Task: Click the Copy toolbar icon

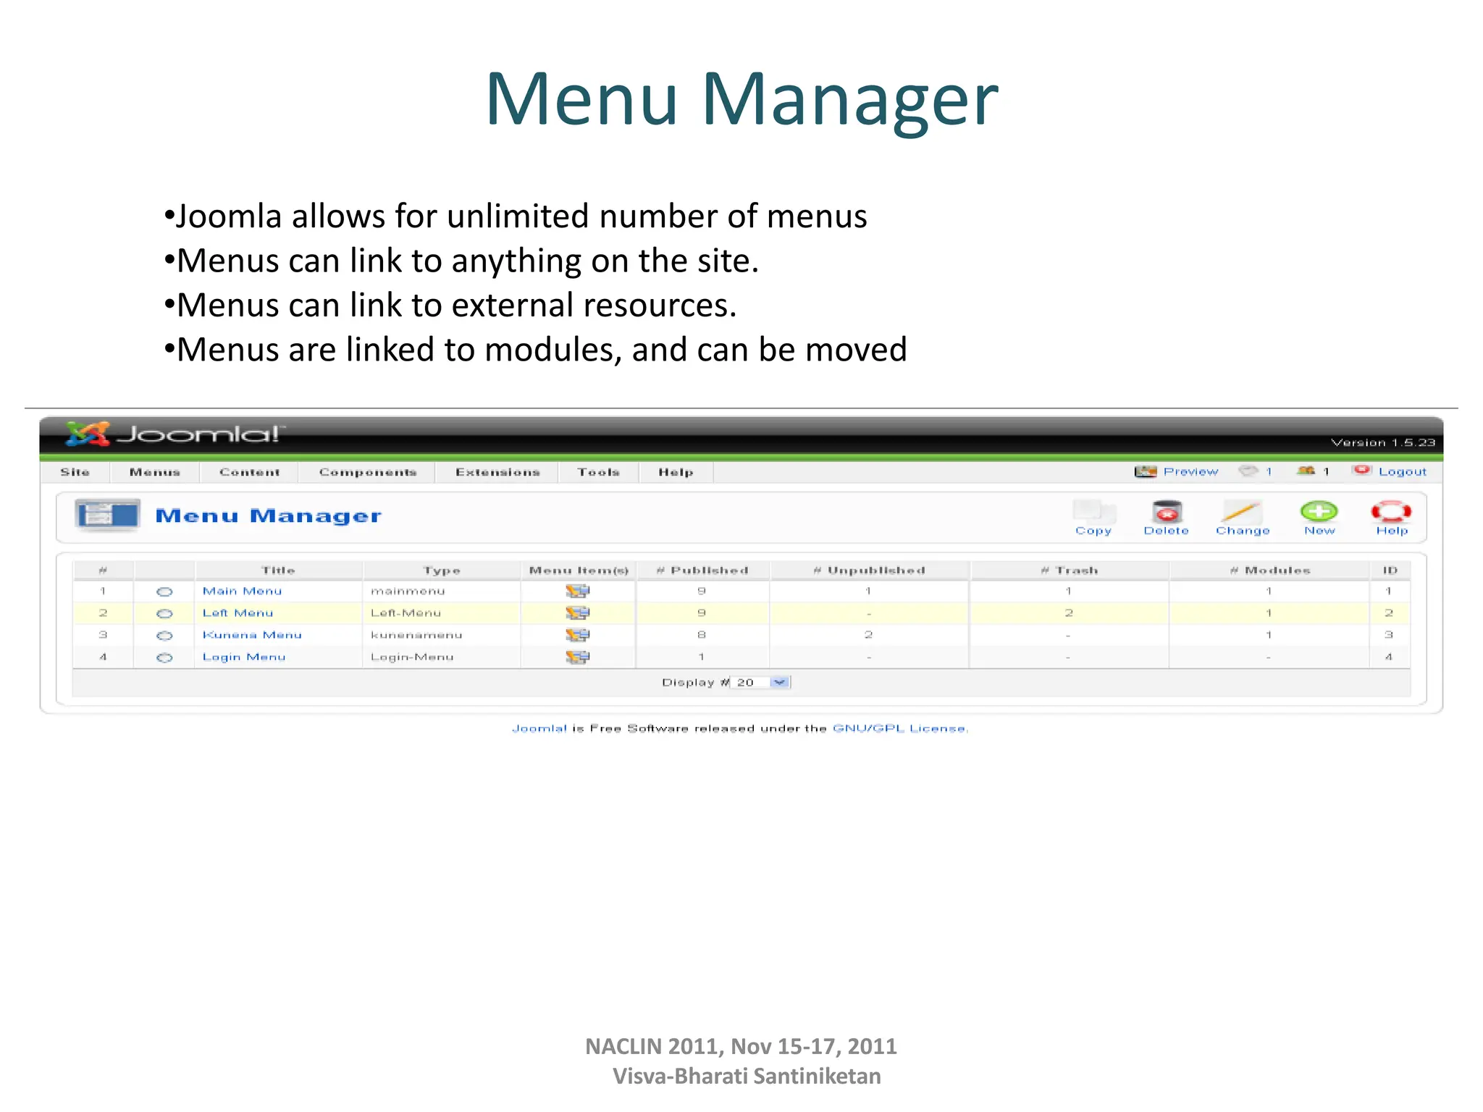Action: (x=1093, y=512)
